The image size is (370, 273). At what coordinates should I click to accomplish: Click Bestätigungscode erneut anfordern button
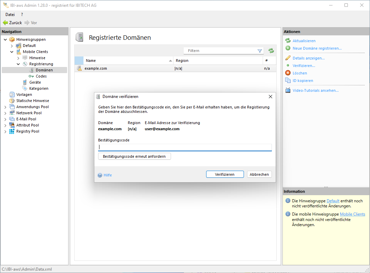134,156
